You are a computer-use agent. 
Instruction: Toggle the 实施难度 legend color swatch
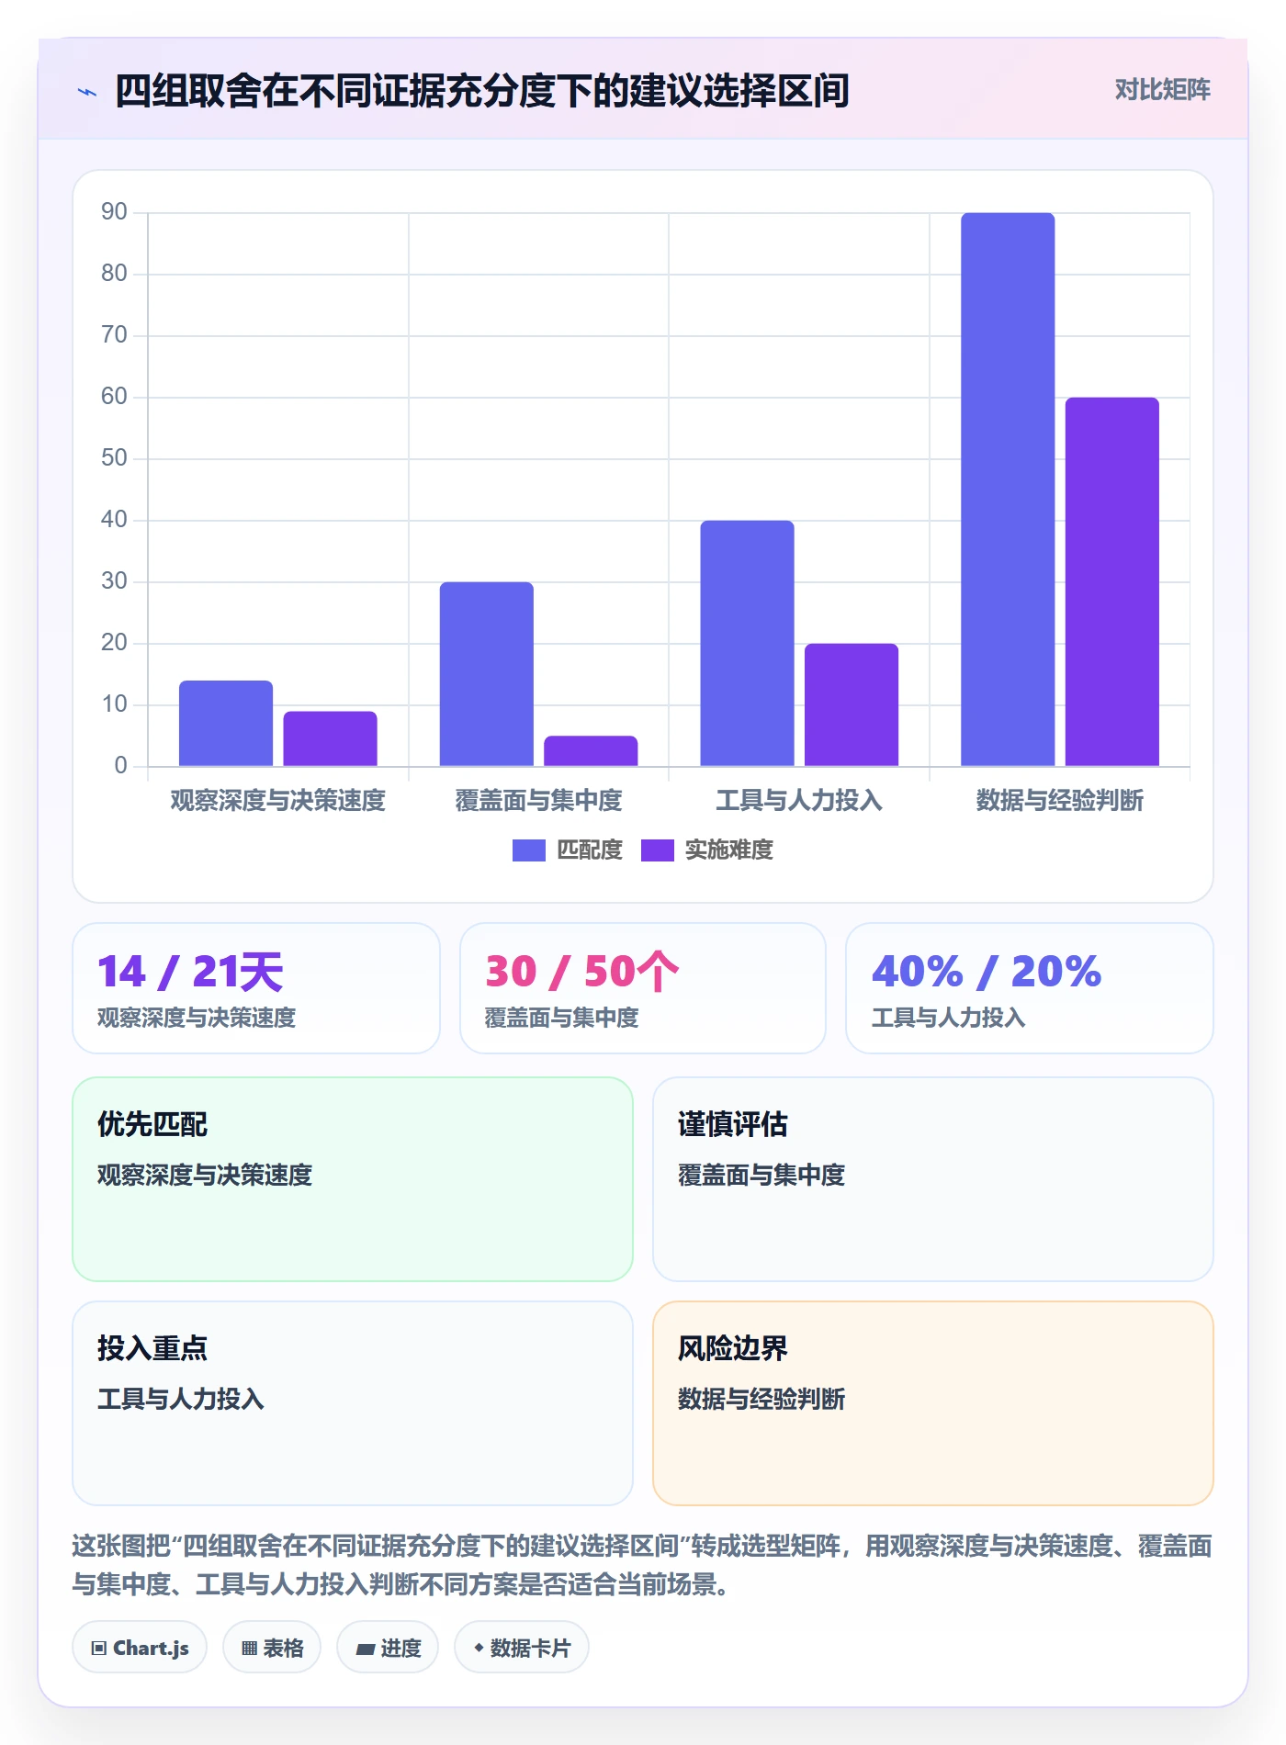[658, 850]
